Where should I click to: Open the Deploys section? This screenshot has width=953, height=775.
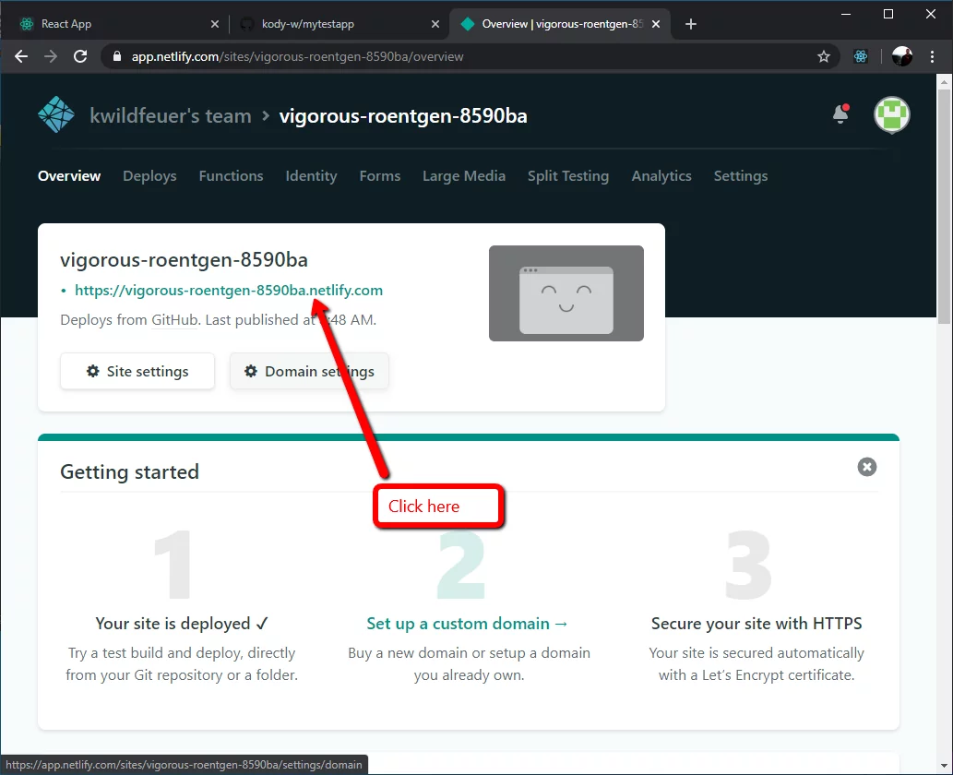coord(149,175)
